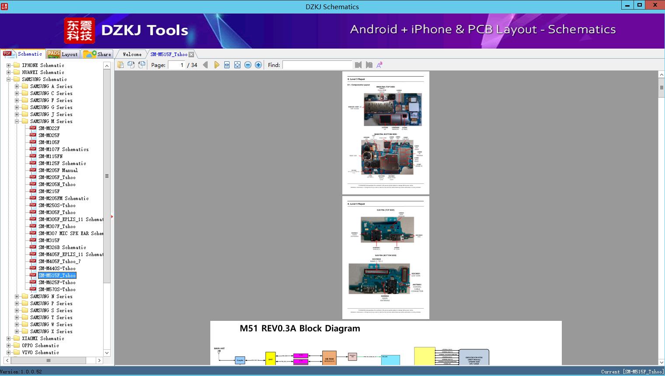
Task: Expand SAMSUNG F Series folder
Action: (x=17, y=100)
